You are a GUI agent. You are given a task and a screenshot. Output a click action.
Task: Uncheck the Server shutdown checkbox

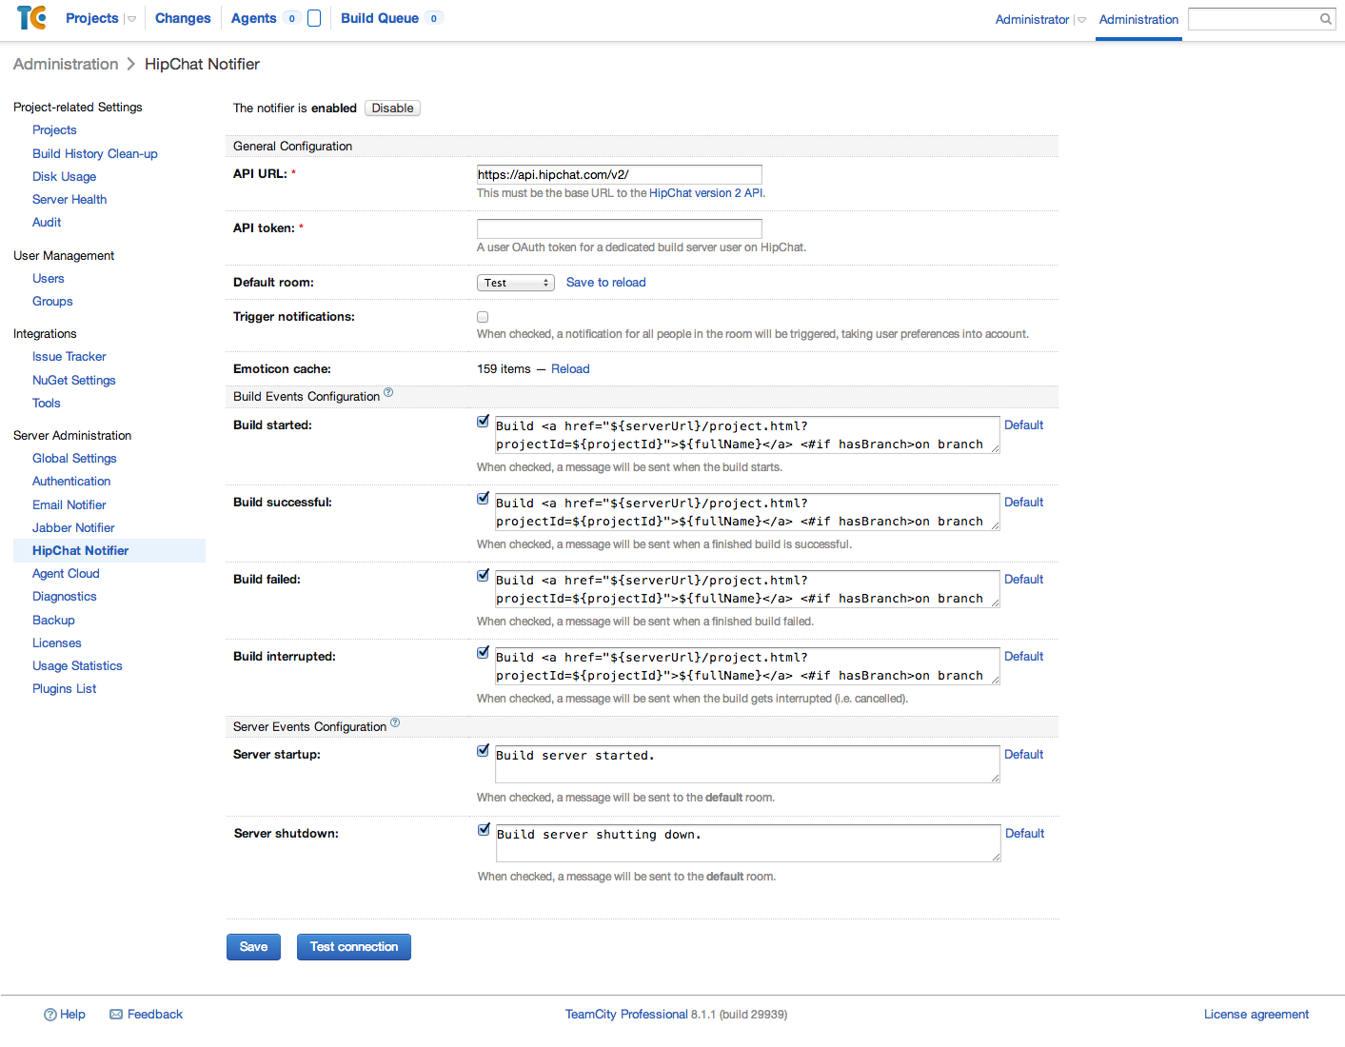pos(484,830)
